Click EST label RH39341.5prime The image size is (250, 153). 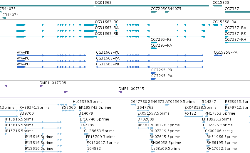tap(34, 108)
